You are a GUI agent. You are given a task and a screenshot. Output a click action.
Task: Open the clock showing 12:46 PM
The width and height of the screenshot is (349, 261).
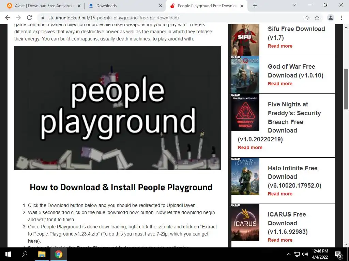pos(320,254)
